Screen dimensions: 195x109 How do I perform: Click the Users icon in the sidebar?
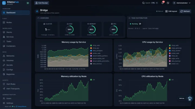[x=4, y=99]
